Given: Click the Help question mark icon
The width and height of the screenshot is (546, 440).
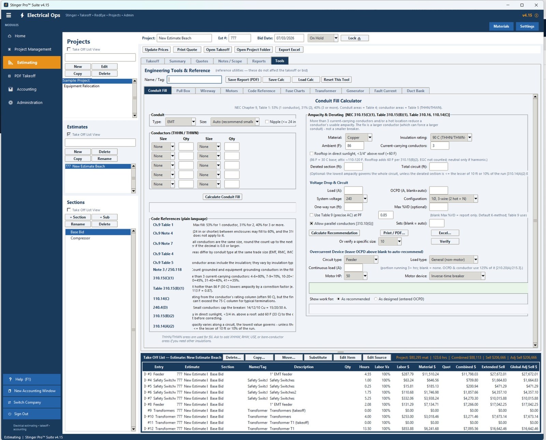Looking at the screenshot, I should (11, 379).
